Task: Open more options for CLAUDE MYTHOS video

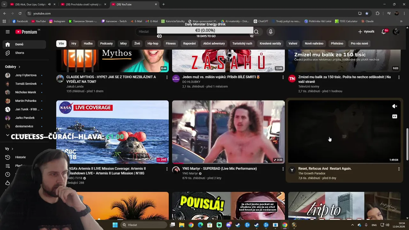Action: (167, 77)
